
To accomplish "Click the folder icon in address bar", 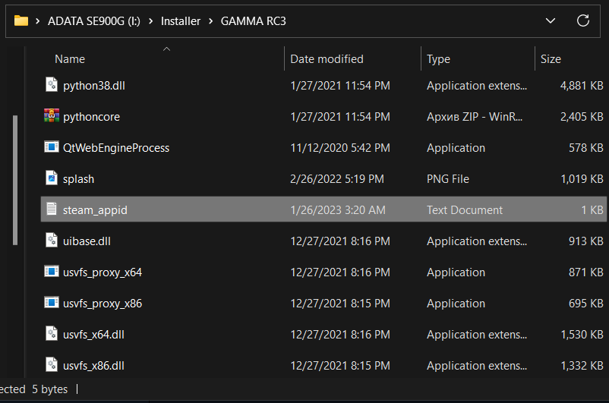I will [21, 21].
